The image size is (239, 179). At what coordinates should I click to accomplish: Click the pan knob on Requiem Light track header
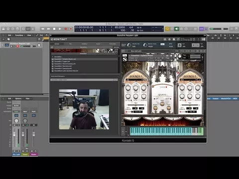(39, 45)
